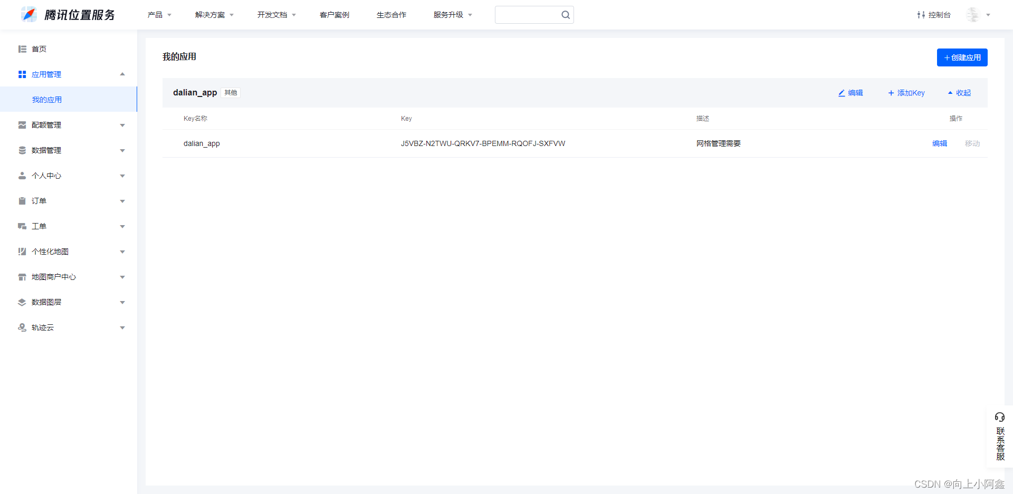The image size is (1013, 494).
Task: Click the 地图商户中心 store icon
Action: [x=22, y=277]
